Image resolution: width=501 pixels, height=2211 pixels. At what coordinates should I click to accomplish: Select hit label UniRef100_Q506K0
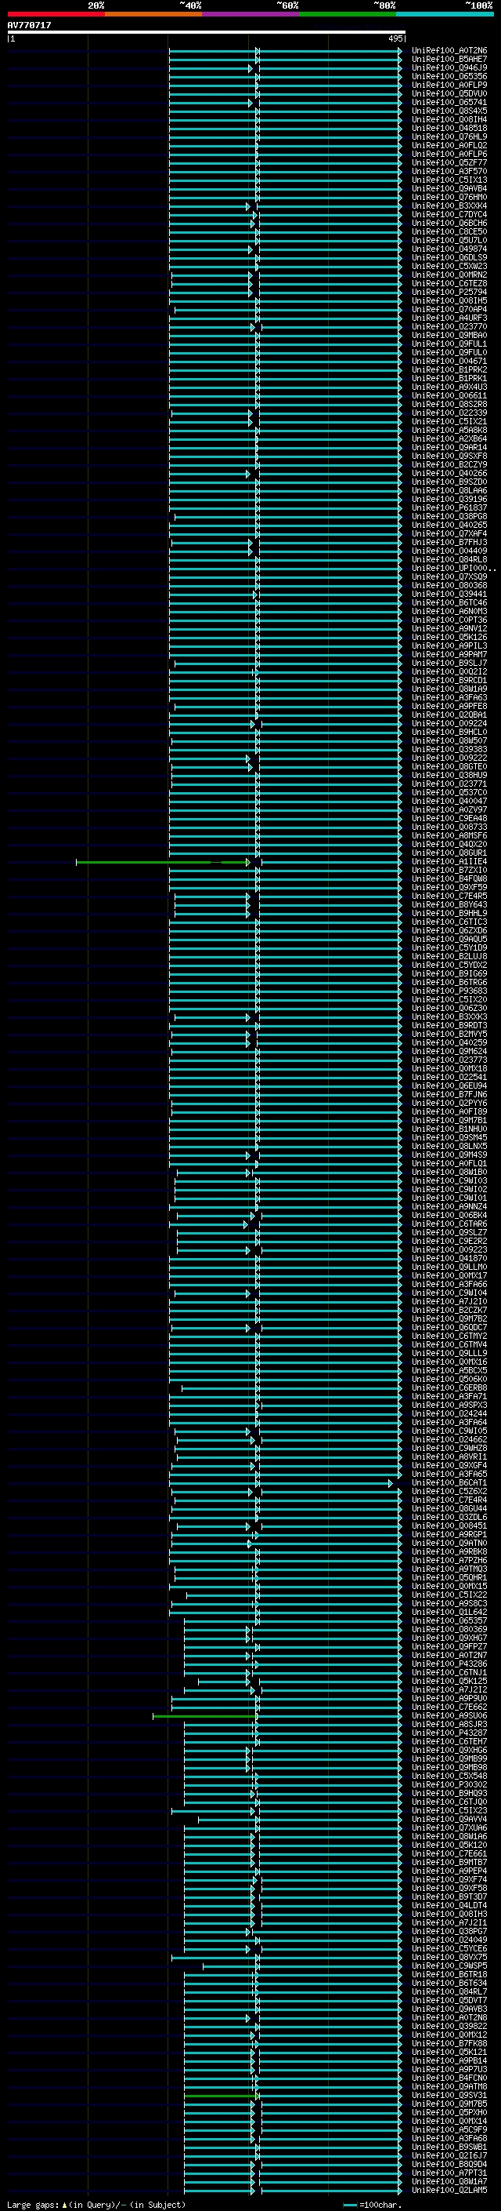pyautogui.click(x=449, y=1380)
